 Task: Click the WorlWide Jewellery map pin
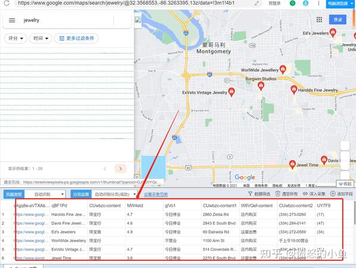point(282,69)
